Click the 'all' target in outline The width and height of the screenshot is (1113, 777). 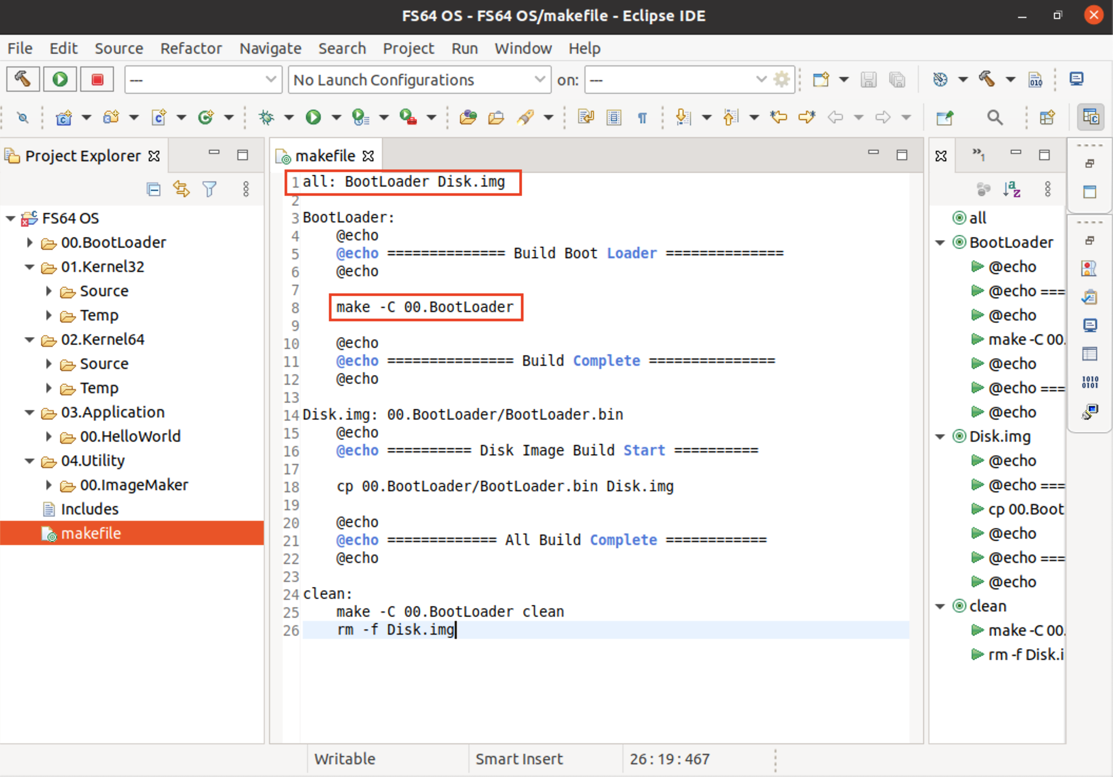[x=977, y=218]
